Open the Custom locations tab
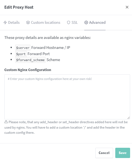 (43, 22)
